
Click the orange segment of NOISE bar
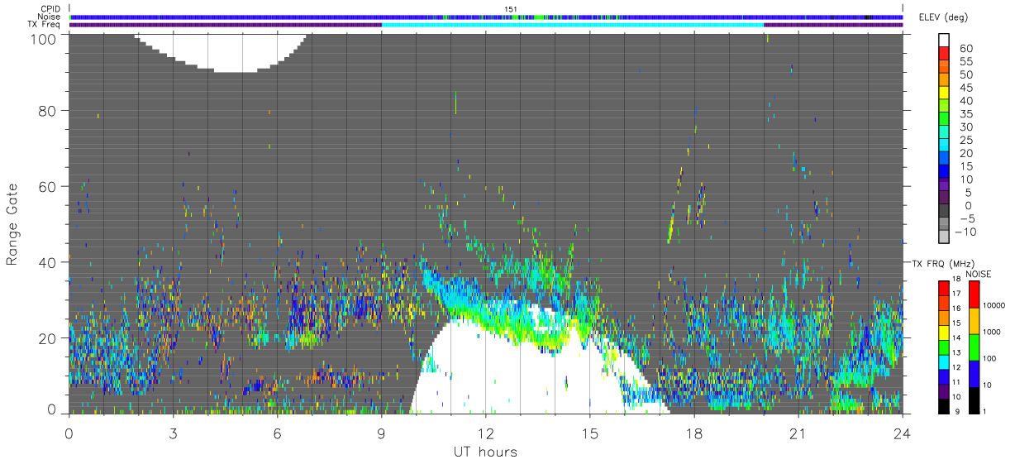coord(975,321)
